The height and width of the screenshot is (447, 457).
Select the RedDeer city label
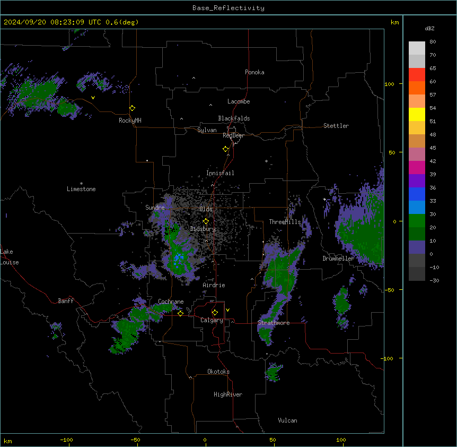point(233,135)
